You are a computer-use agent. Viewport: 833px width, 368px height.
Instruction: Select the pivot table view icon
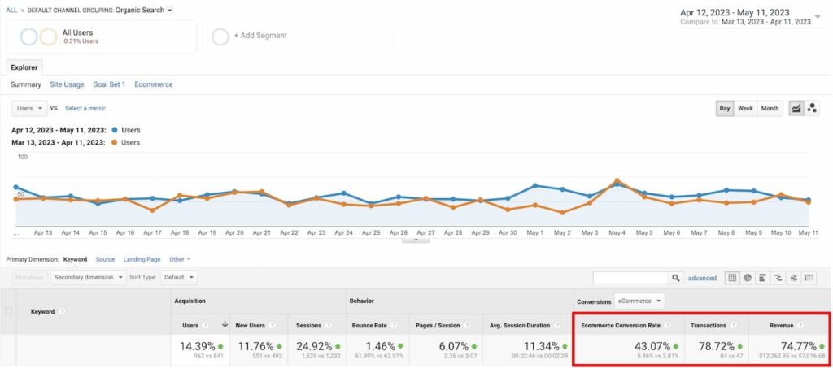(809, 278)
